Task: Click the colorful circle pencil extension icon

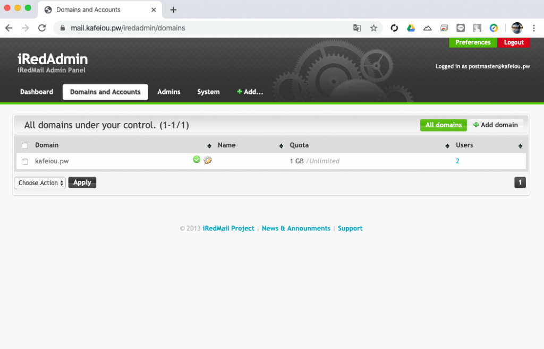Action: 494,28
